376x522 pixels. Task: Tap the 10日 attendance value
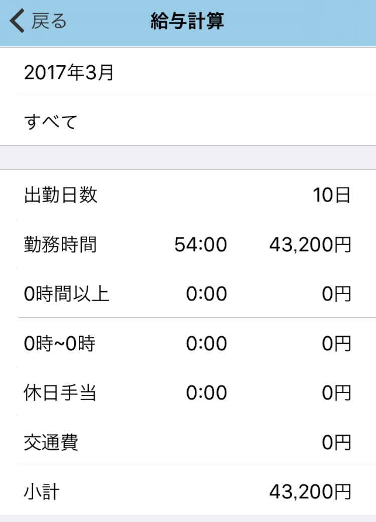coord(331,195)
